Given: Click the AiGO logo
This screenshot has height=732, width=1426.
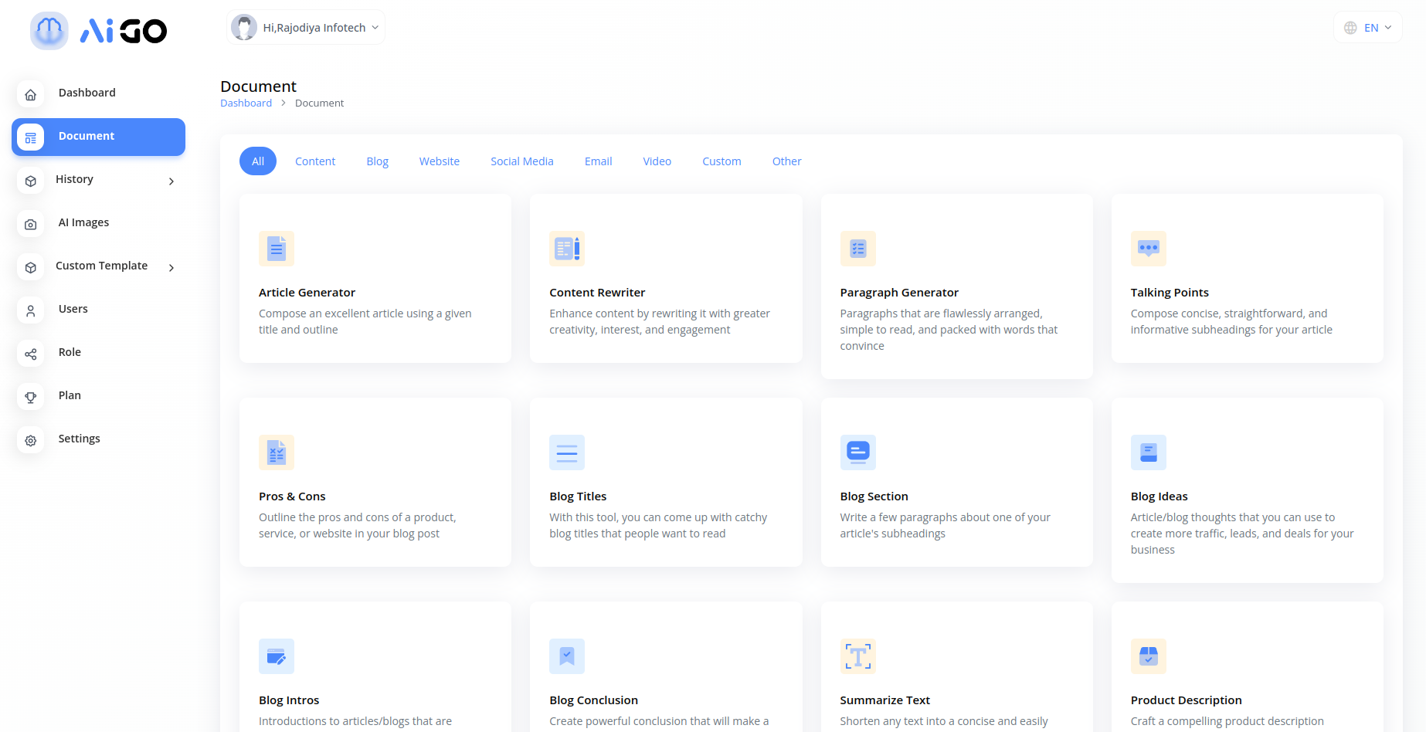Looking at the screenshot, I should point(99,31).
